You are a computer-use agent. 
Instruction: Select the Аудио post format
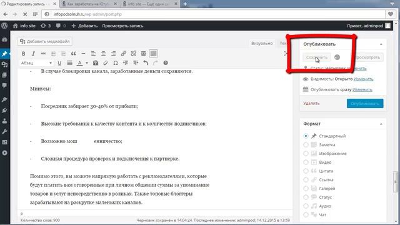[306, 206]
